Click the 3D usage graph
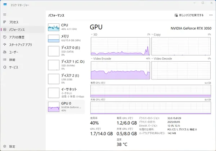This screenshot has width=216, height=151. tap(120, 46)
